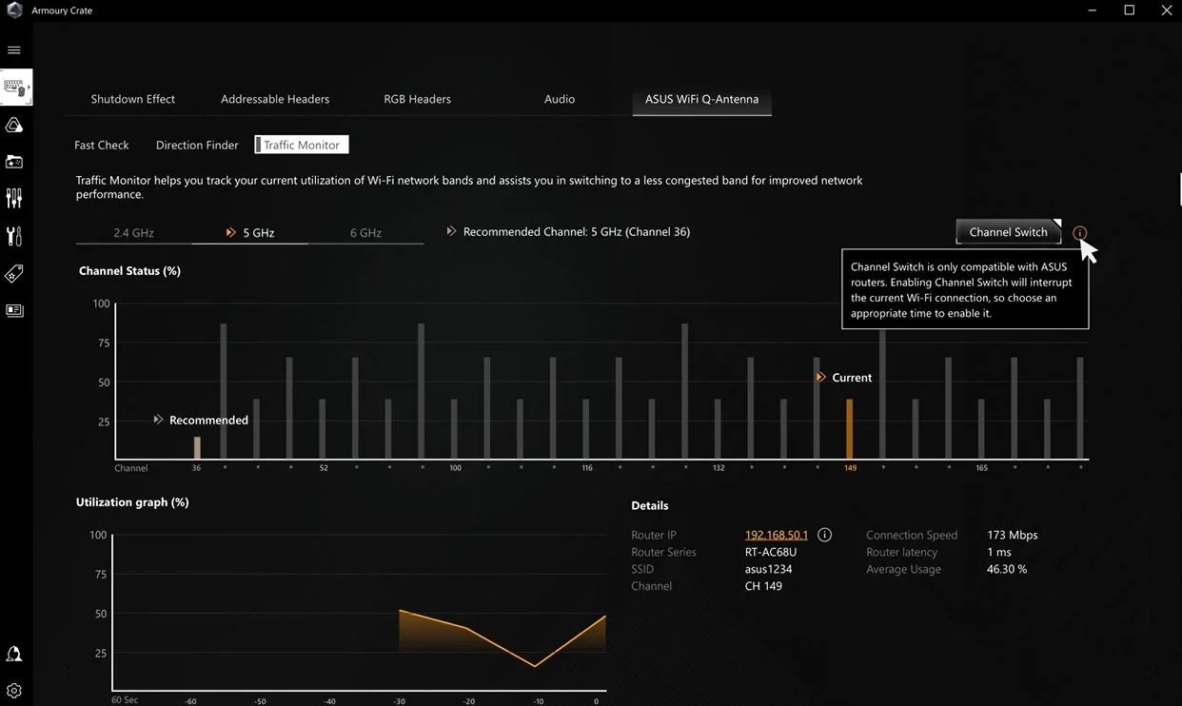The image size is (1182, 706).
Task: Click the Channel Switch button
Action: [x=1008, y=232]
